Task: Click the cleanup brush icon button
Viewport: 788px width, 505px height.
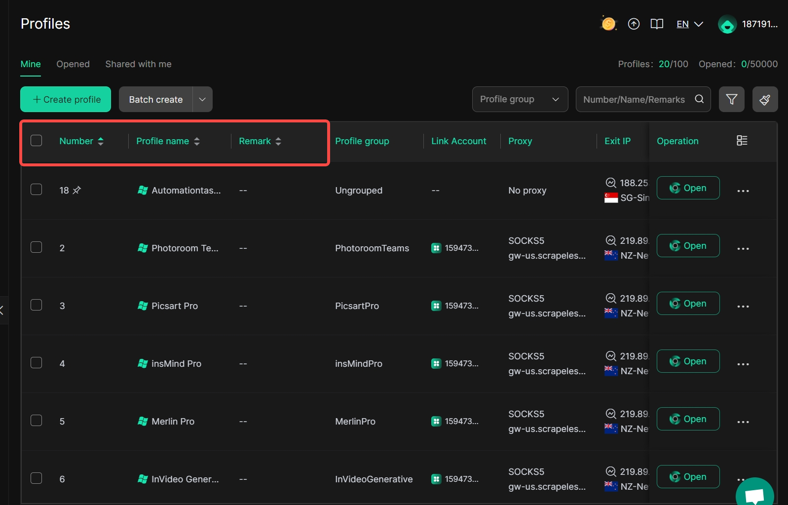Action: coord(765,99)
